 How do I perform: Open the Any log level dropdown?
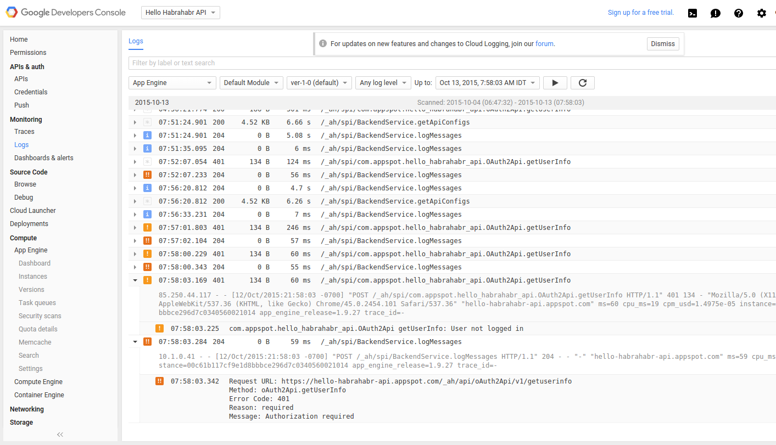point(383,83)
